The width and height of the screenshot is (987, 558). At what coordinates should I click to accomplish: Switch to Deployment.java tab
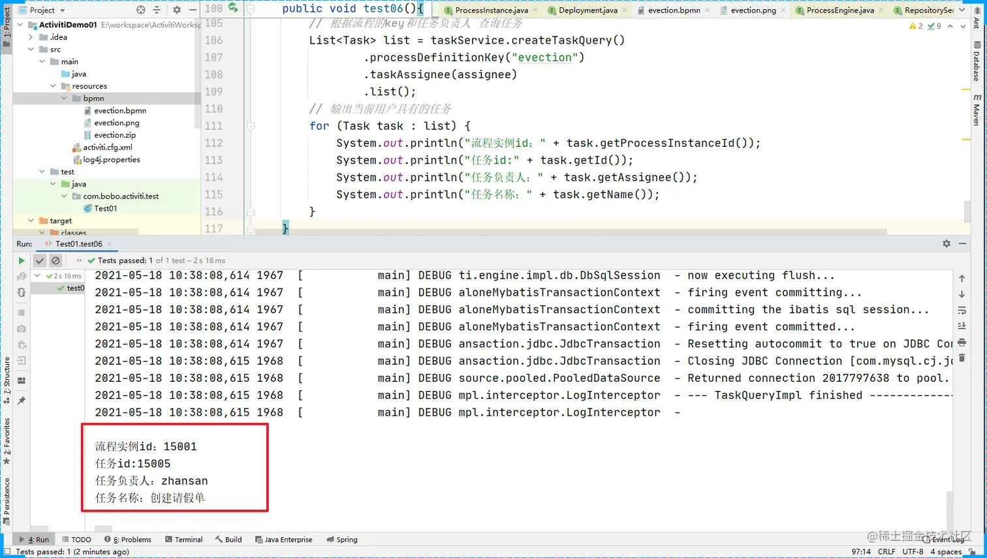pyautogui.click(x=587, y=10)
